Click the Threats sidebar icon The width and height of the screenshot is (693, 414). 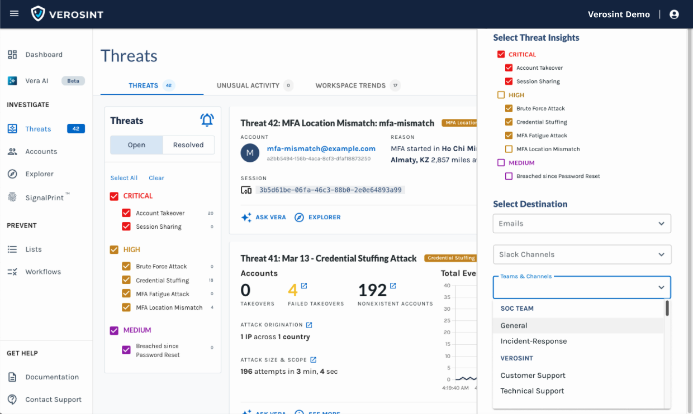12,129
